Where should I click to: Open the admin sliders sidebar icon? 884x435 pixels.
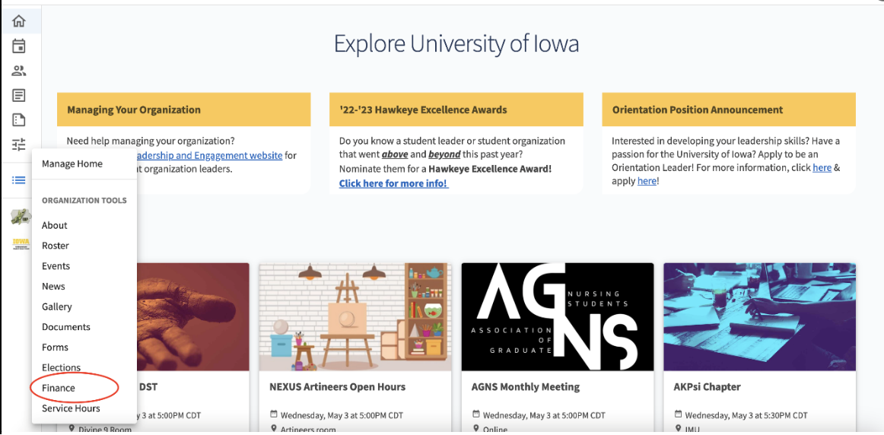[19, 144]
